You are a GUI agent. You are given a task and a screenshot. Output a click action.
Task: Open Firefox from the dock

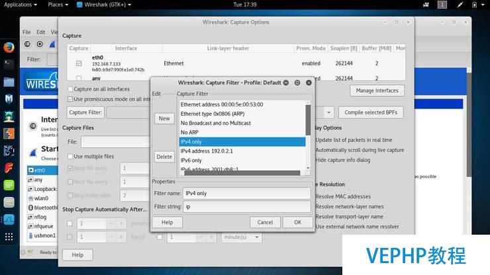pyautogui.click(x=9, y=48)
